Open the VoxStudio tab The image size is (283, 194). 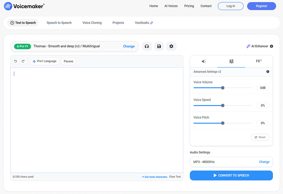[144, 23]
